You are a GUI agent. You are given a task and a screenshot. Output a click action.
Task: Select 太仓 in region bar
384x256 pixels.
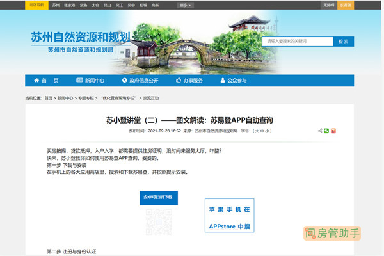(x=95, y=5)
